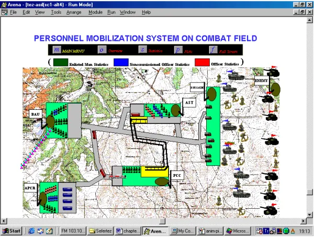Viewport: 314px width, 238px height.
Task: Click the Arena document icon beside File
Action: pyautogui.click(x=4, y=12)
